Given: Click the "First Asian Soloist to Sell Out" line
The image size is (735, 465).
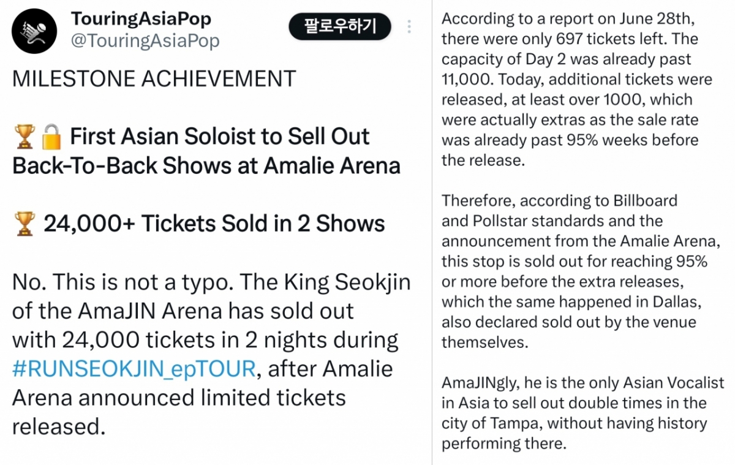Looking at the screenshot, I should [219, 137].
